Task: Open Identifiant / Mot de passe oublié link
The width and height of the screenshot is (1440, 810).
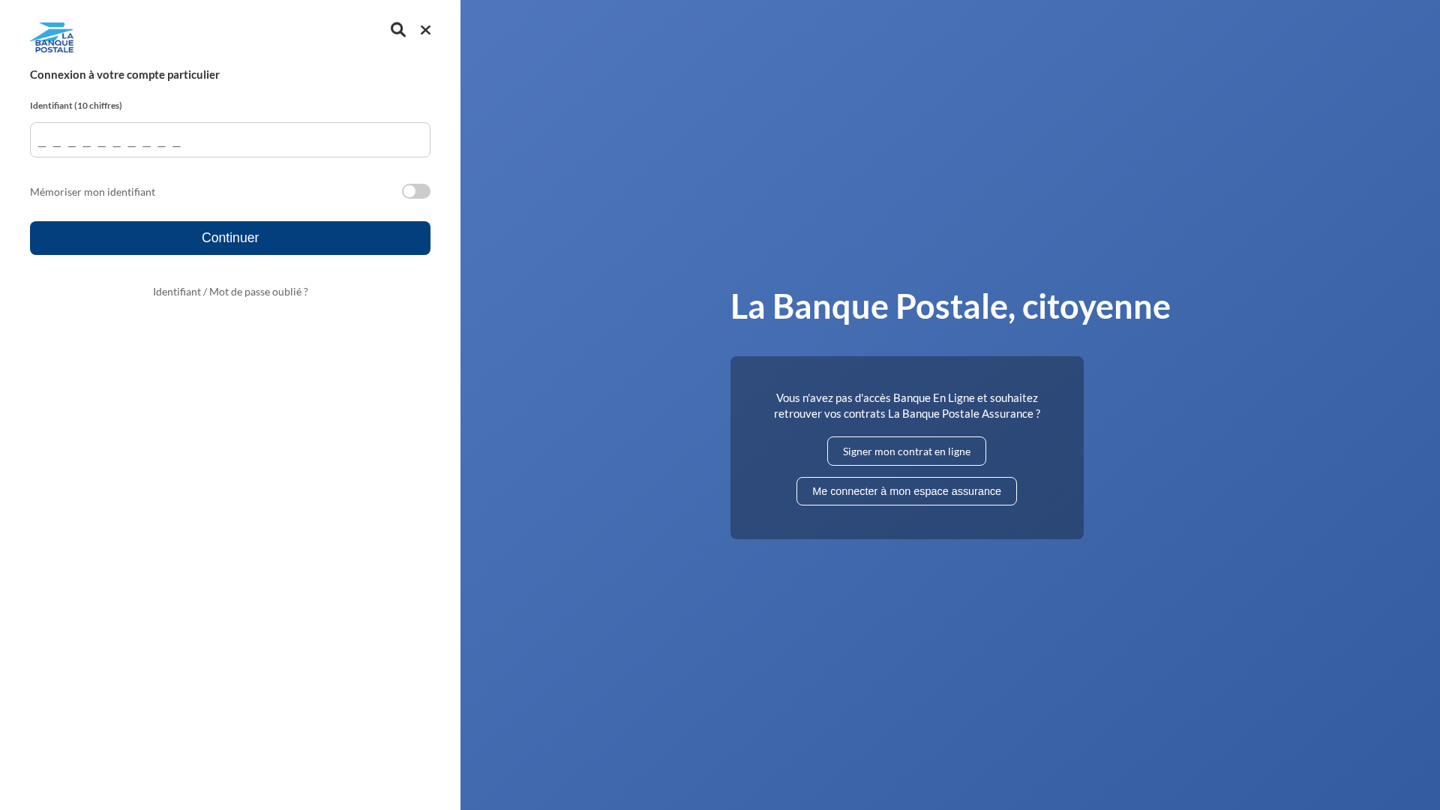Action: click(230, 292)
